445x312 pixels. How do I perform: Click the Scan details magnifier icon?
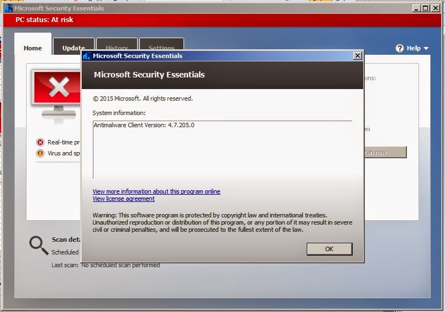tap(39, 245)
